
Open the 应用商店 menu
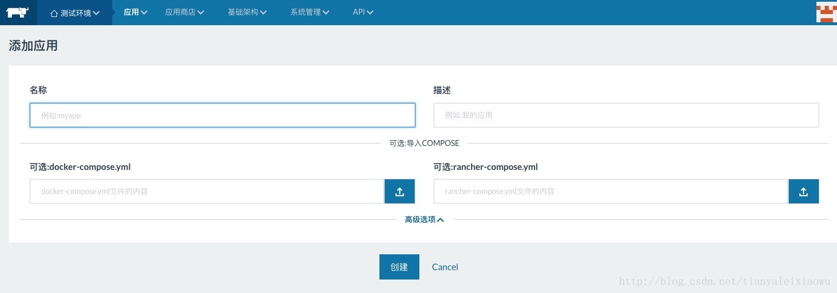(184, 12)
